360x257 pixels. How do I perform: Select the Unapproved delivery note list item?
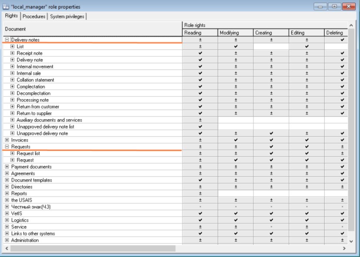pos(45,127)
